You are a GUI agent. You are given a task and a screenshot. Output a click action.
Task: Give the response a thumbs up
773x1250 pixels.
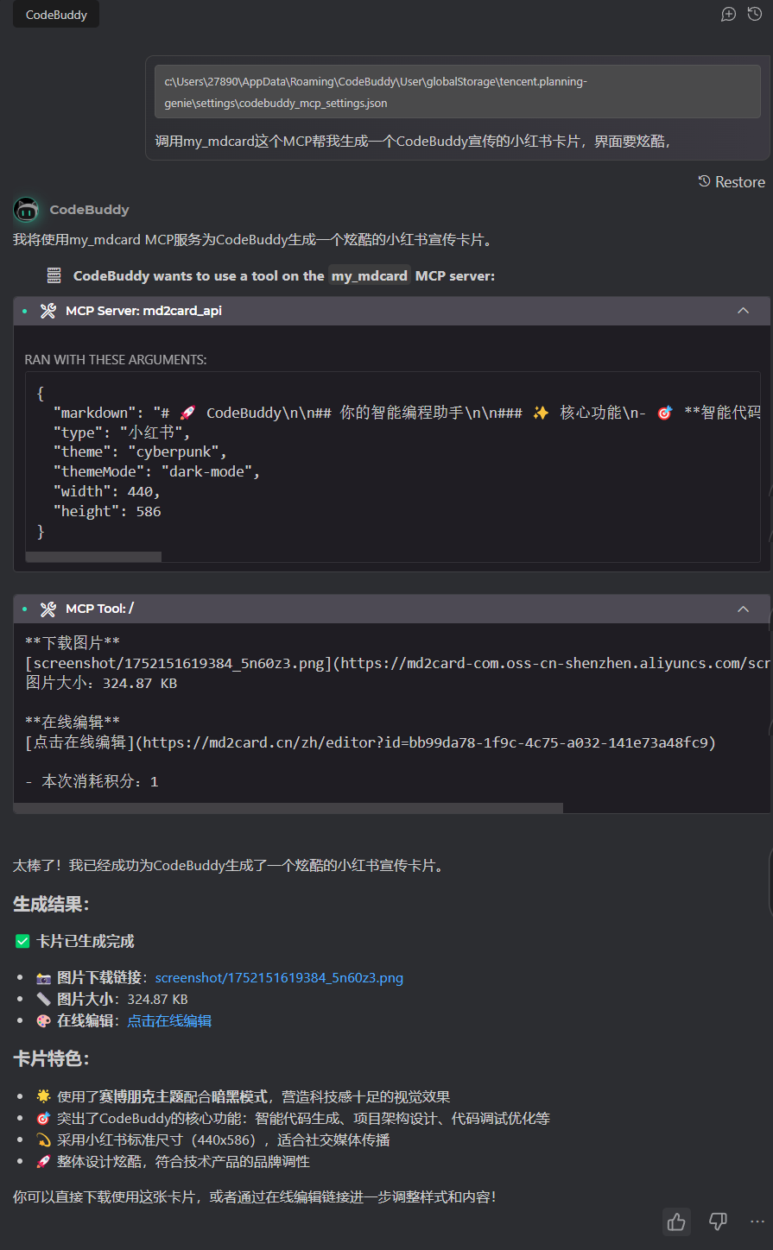pos(676,1222)
